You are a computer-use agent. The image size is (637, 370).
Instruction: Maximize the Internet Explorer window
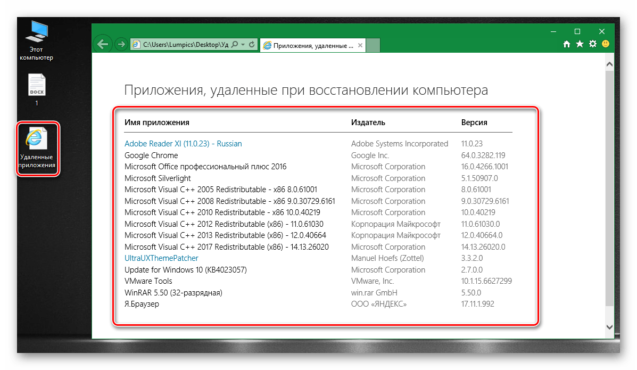(x=577, y=31)
